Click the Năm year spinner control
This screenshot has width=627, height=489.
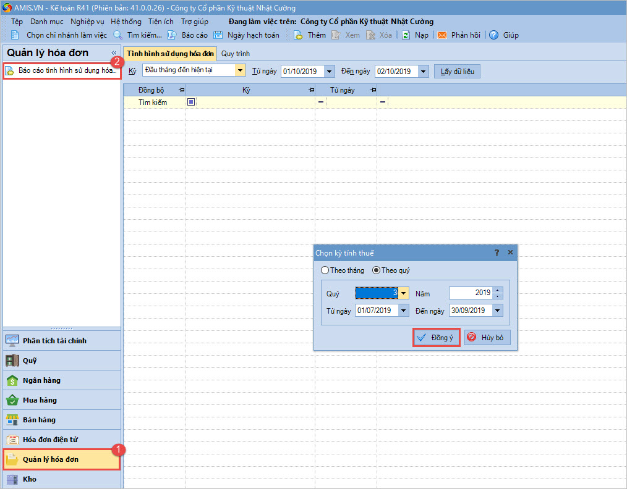pos(498,293)
